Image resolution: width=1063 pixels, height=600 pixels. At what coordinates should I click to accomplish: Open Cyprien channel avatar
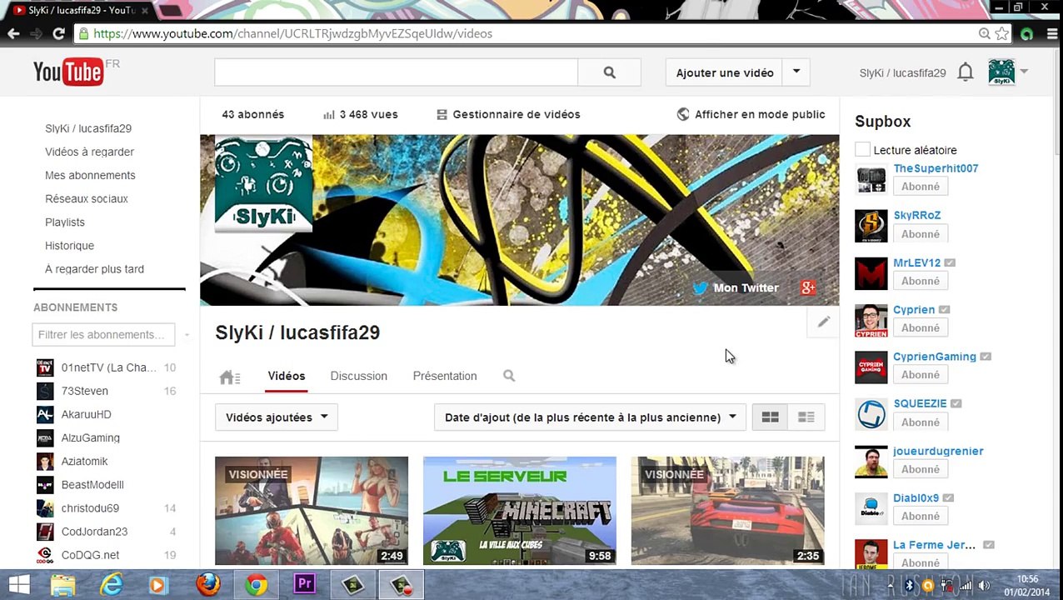871,320
